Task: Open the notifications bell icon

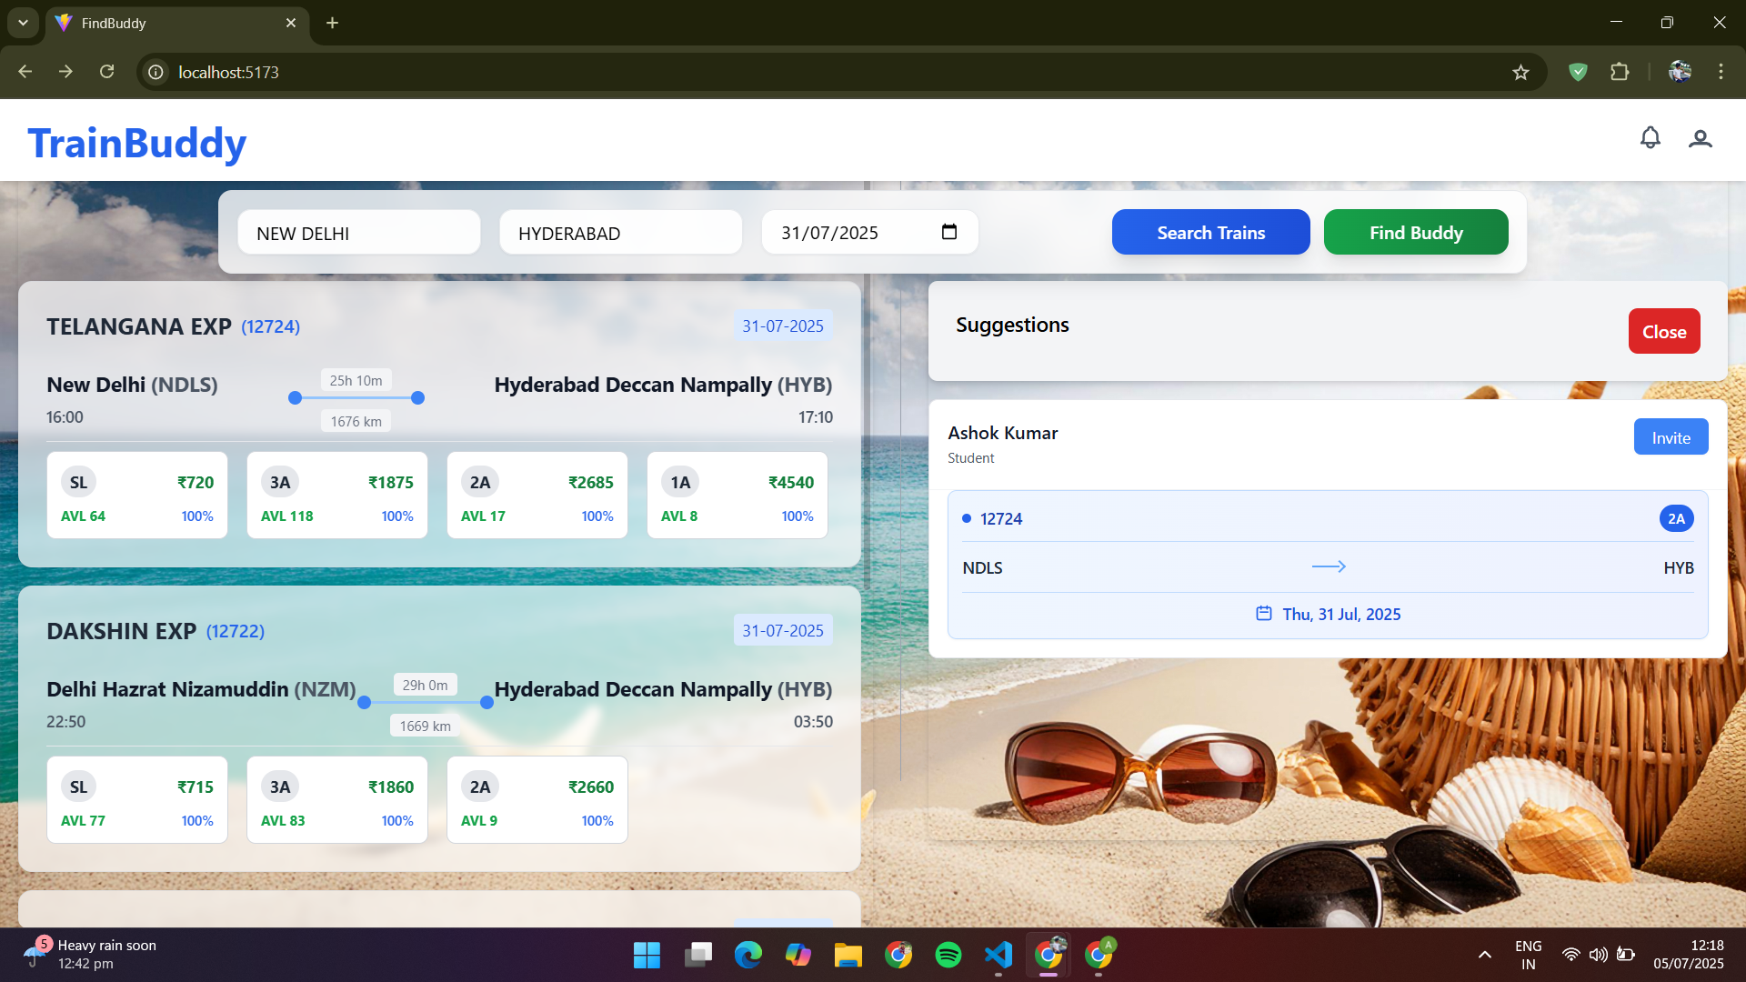Action: tap(1650, 138)
